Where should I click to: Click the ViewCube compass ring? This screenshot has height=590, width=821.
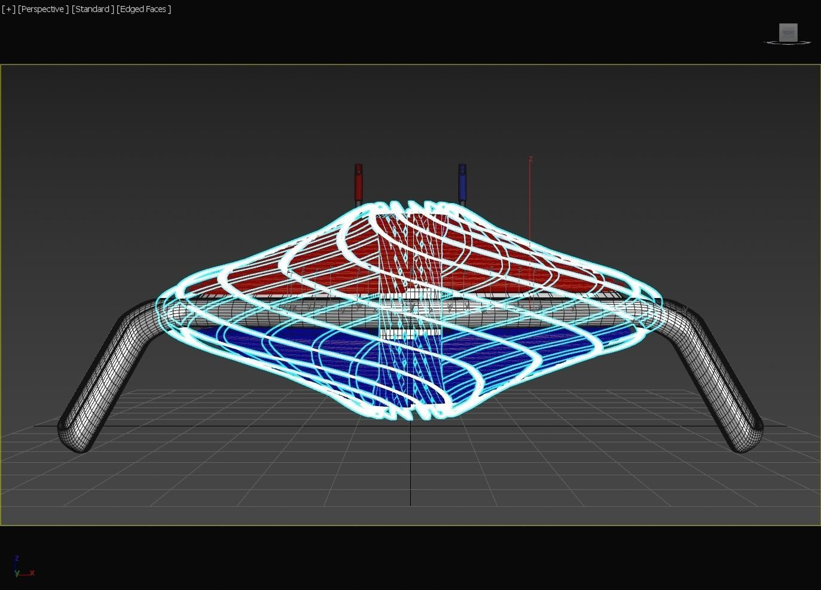coord(788,42)
